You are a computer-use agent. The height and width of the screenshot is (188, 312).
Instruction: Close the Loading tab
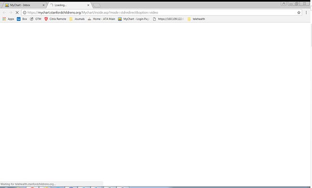[89, 5]
